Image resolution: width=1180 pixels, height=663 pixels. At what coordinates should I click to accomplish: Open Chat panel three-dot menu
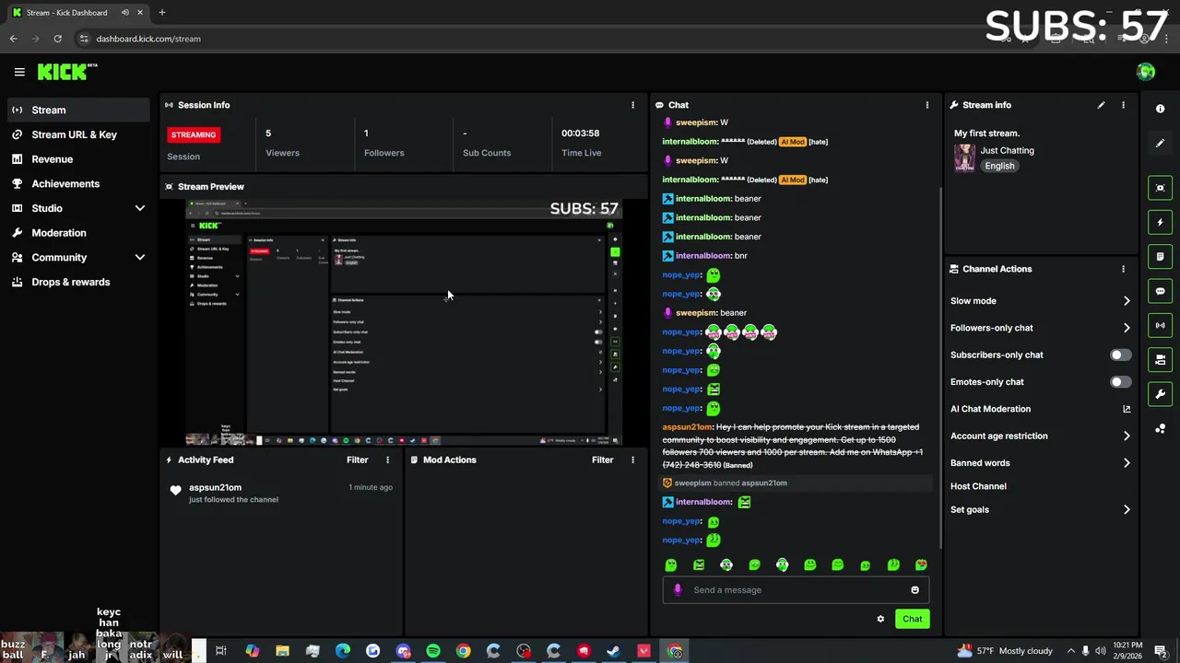tap(926, 105)
